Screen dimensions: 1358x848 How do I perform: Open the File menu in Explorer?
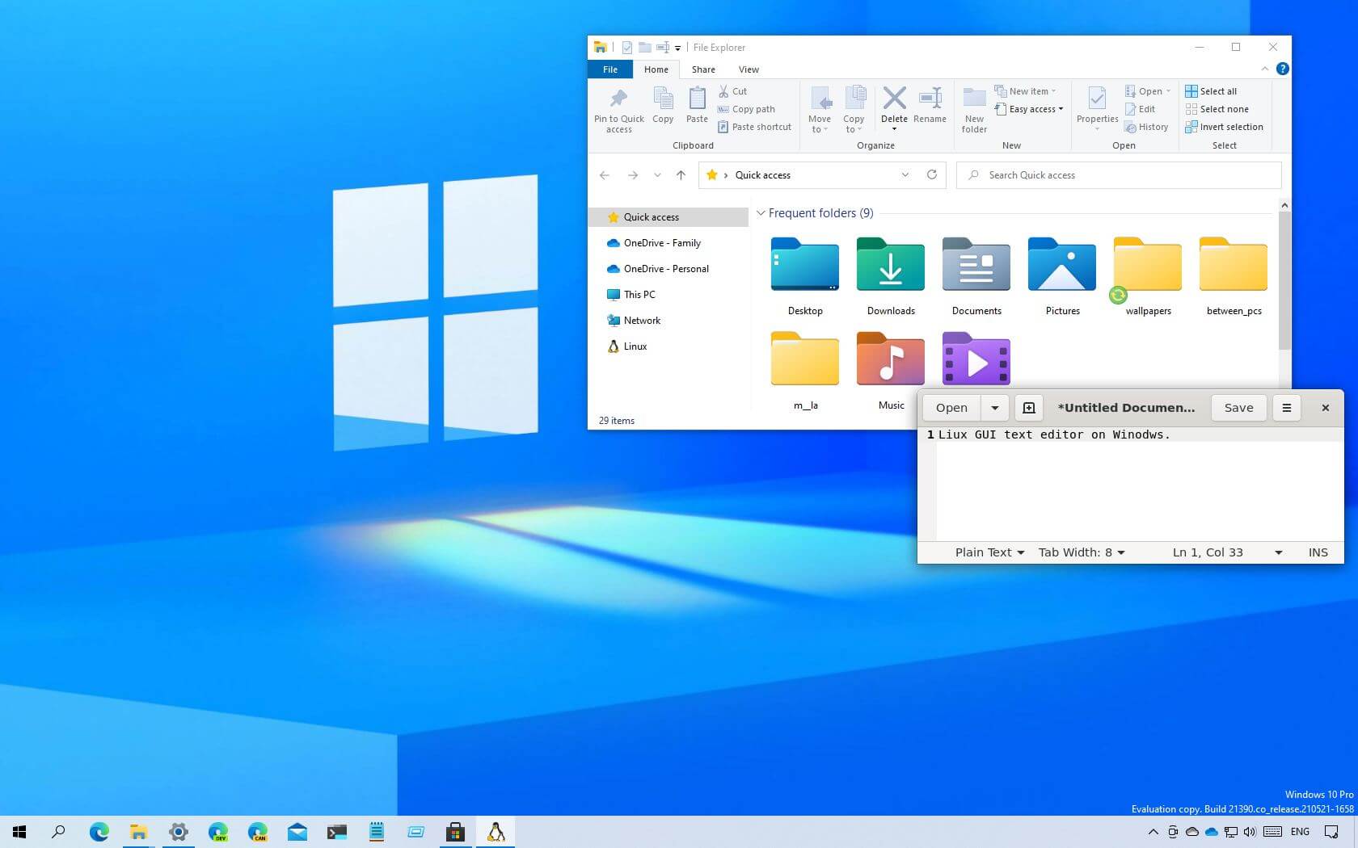[x=609, y=69]
